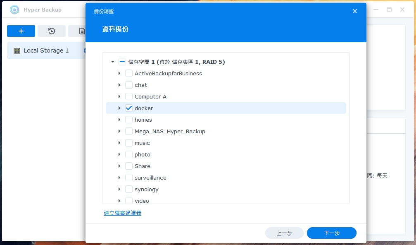Expand the docker folder
Image resolution: width=416 pixels, height=245 pixels.
pos(119,108)
